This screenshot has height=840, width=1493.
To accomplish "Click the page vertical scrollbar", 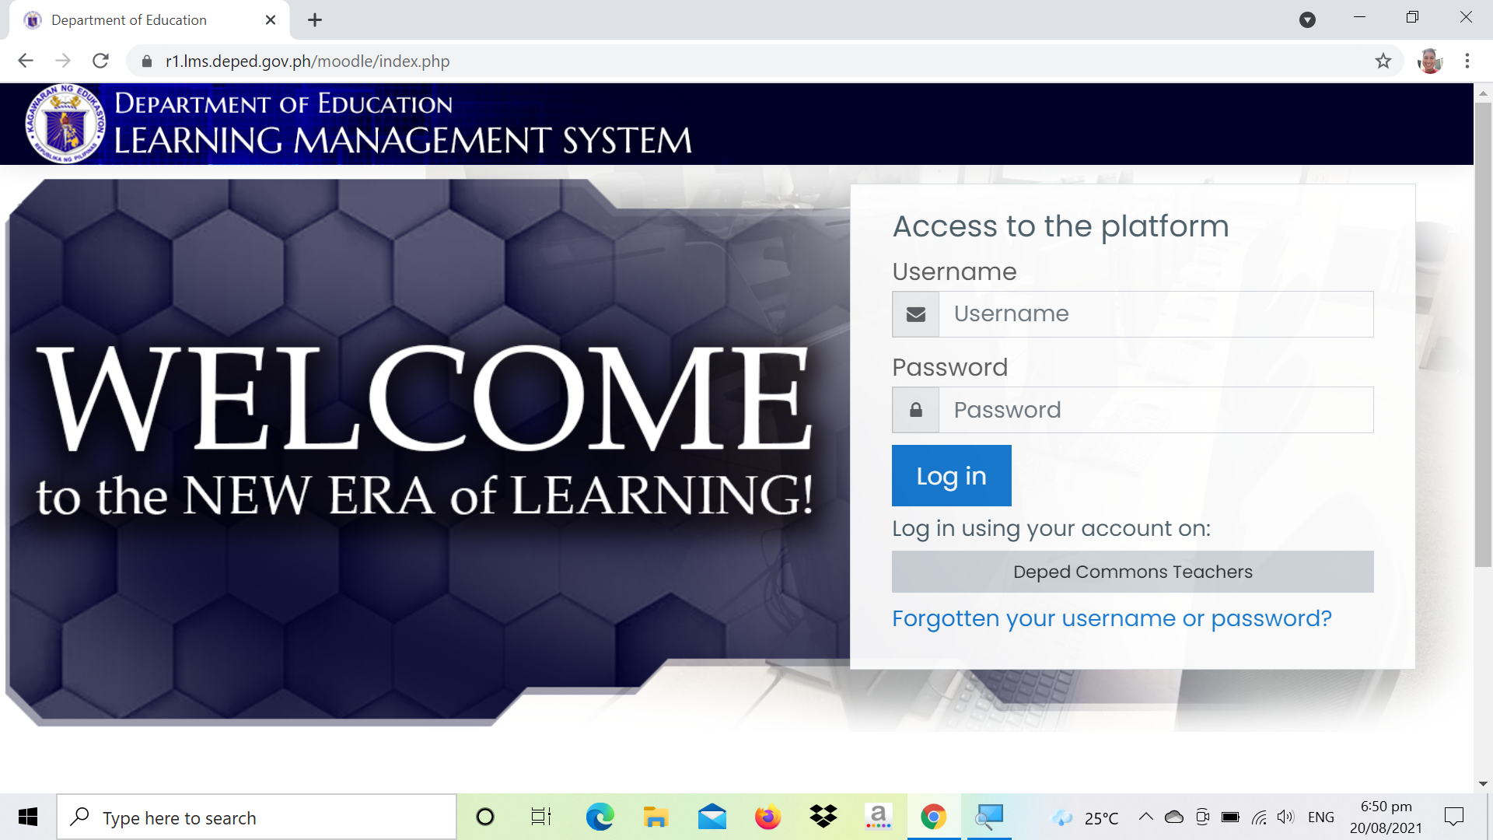I will pyautogui.click(x=1483, y=334).
